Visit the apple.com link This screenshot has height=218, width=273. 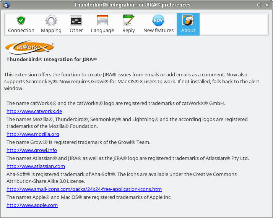click(x=32, y=205)
